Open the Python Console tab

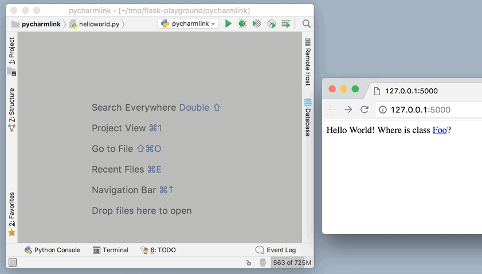pyautogui.click(x=53, y=250)
